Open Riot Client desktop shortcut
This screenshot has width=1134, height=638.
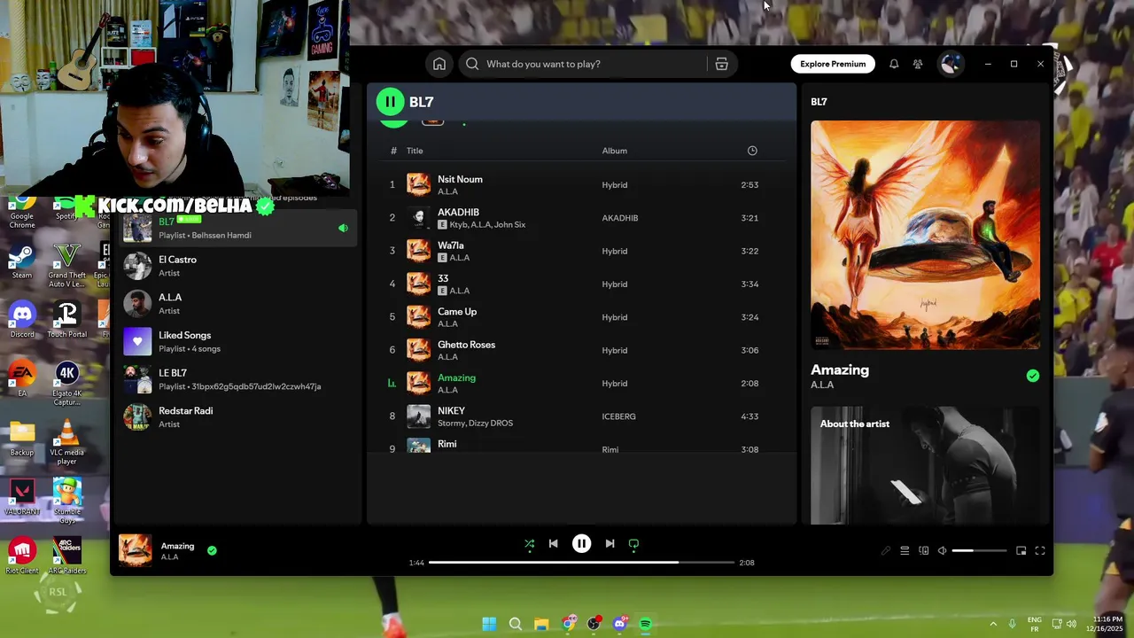point(22,556)
